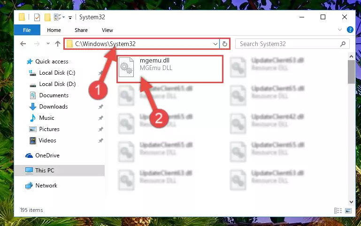
Task: Refresh the System32 folder
Action: click(225, 44)
